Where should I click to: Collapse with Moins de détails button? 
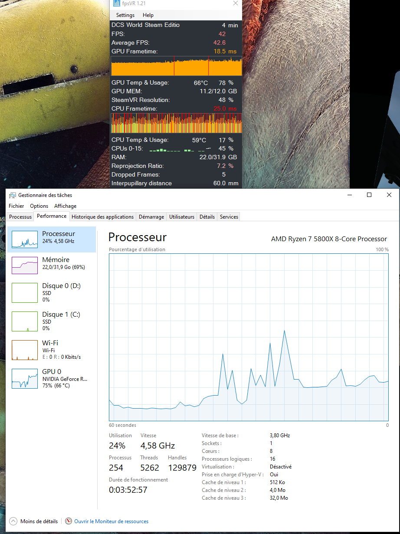33,521
